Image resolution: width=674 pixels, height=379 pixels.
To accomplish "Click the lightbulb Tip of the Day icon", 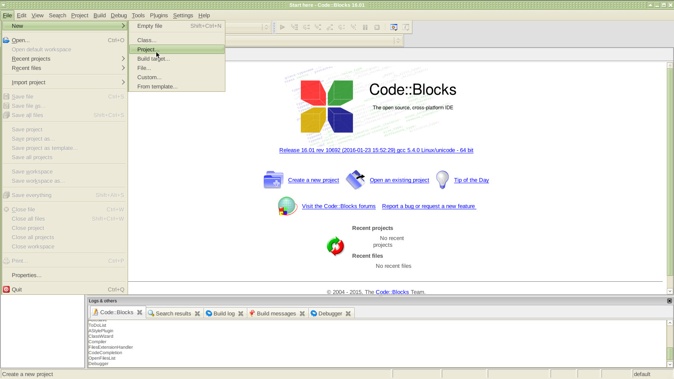I will tap(442, 180).
